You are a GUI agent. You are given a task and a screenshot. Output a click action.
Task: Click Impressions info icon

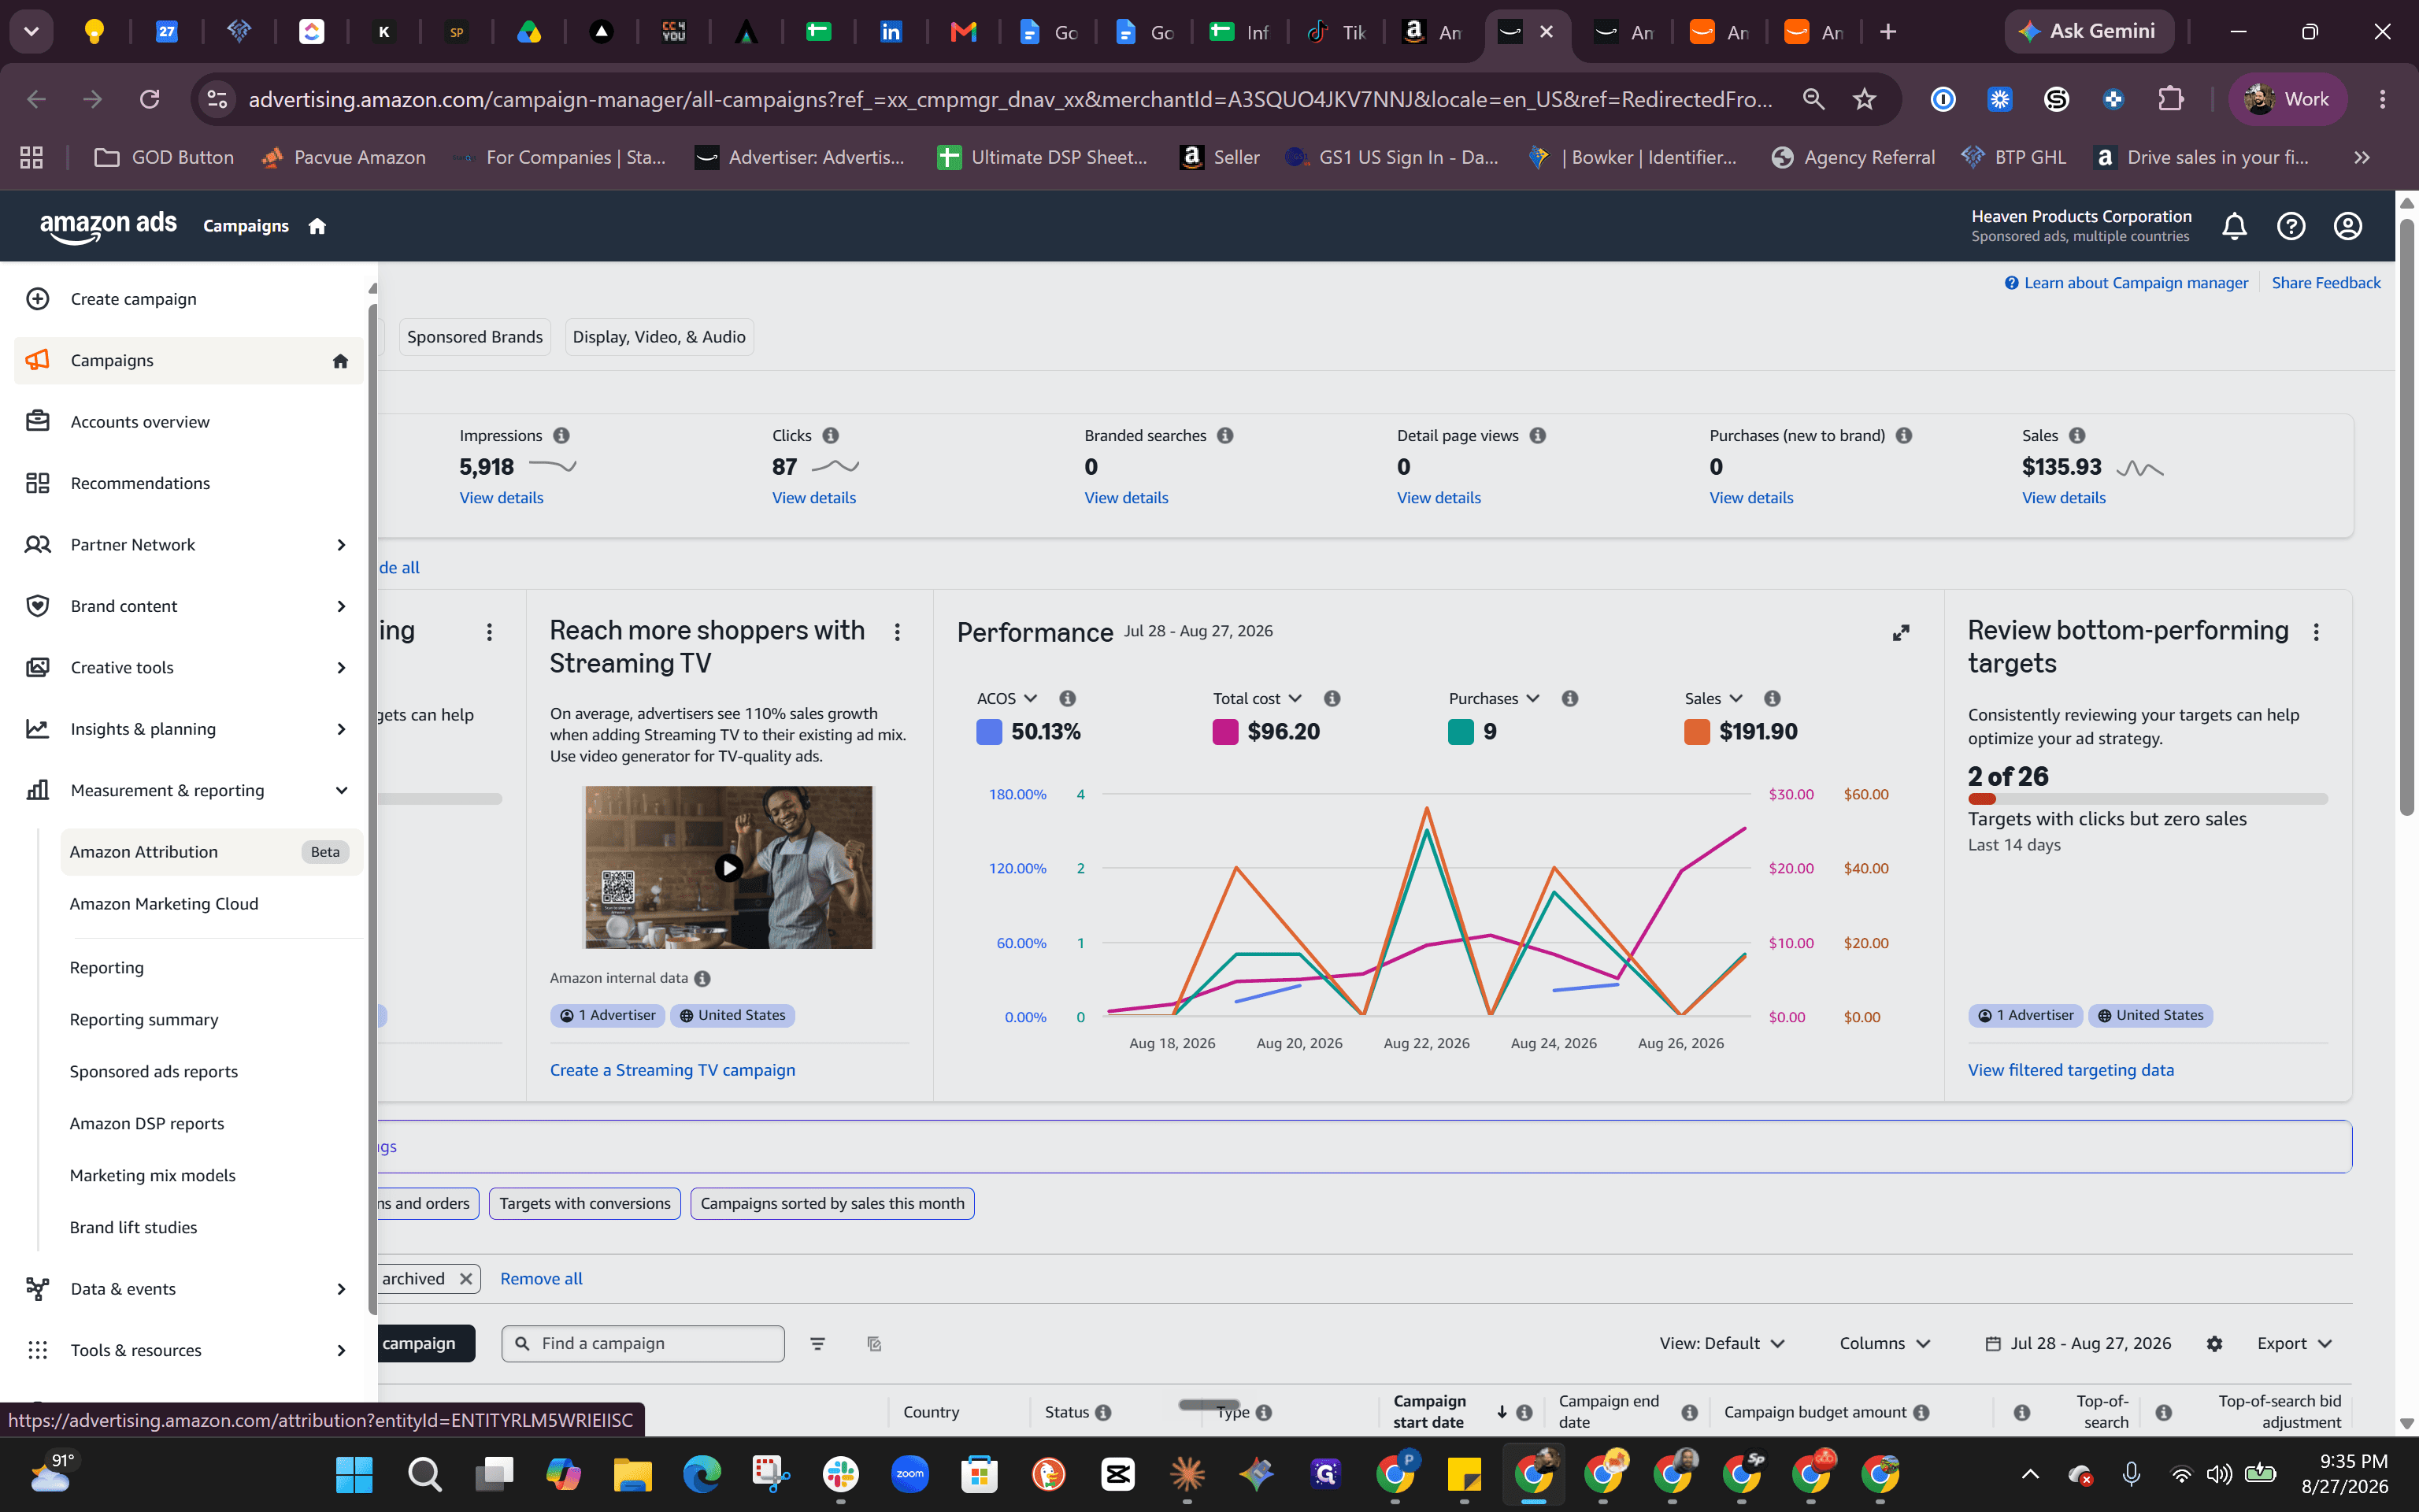(561, 435)
